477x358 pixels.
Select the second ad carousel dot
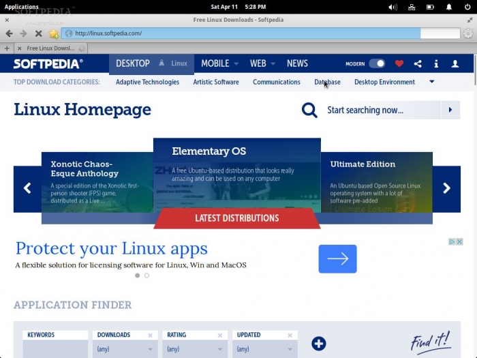(147, 275)
